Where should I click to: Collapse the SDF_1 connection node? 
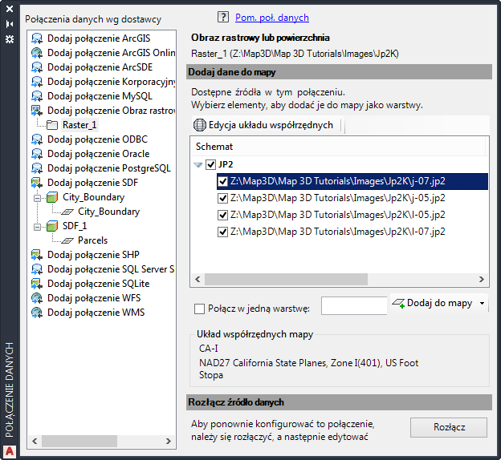tap(38, 227)
